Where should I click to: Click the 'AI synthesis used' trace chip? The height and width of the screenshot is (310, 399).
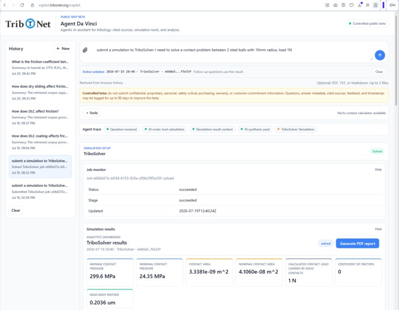[255, 129]
